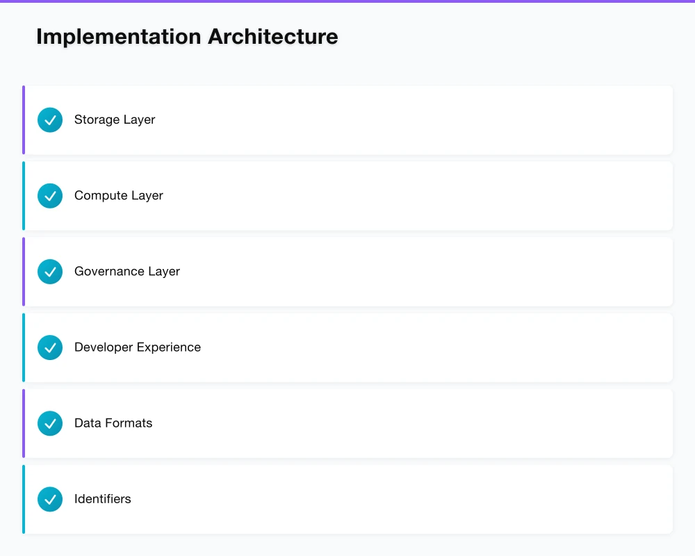Select the Governance Layer checkmark icon
This screenshot has height=556, width=695.
pos(50,272)
